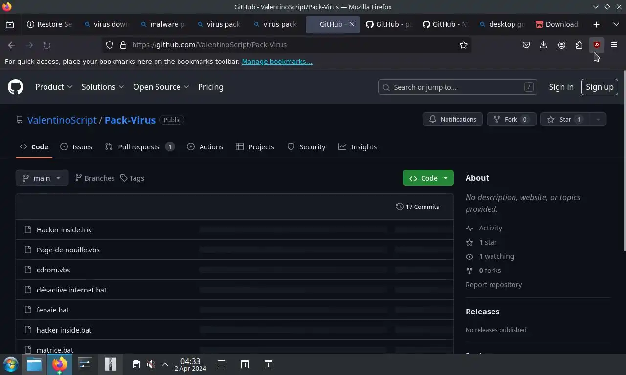The width and height of the screenshot is (626, 375).
Task: Click the Search or jump to field
Action: click(x=457, y=87)
